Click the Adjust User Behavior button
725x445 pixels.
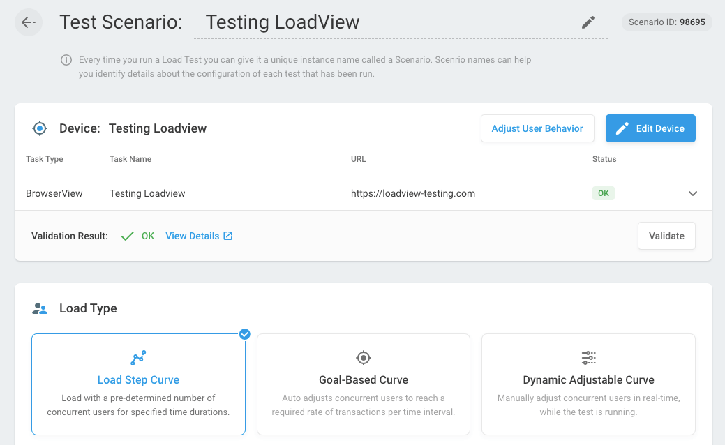click(537, 128)
